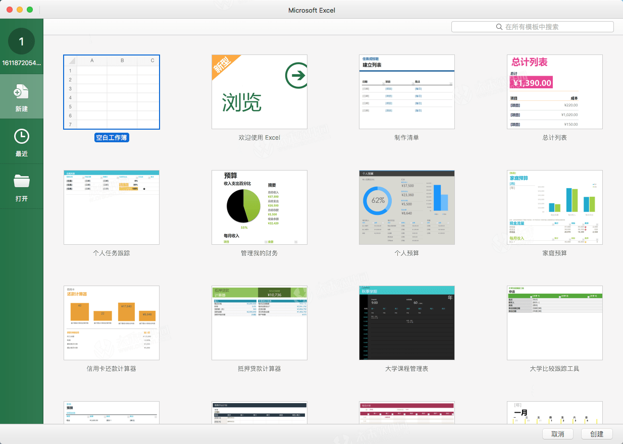Viewport: 623px width, 444px height.
Task: Click the Open (打开) folder icon
Action: [21, 181]
